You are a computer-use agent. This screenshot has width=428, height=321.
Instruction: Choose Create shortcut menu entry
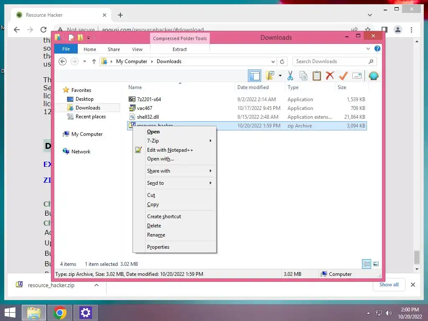pyautogui.click(x=174, y=217)
